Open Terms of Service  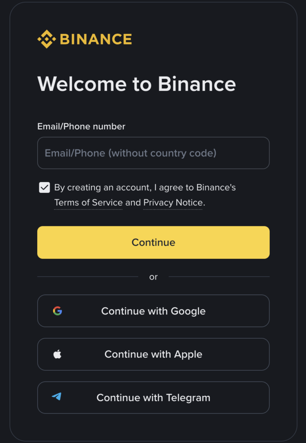coord(88,202)
